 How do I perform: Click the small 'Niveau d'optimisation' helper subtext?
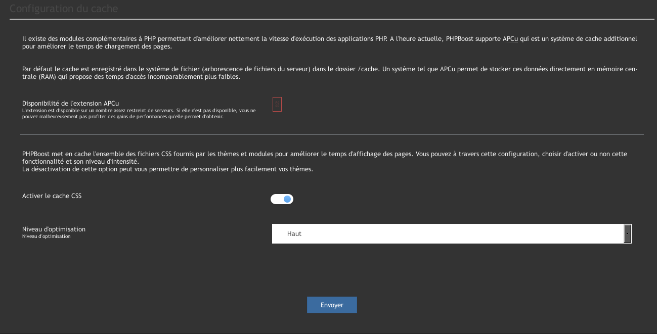(47, 236)
